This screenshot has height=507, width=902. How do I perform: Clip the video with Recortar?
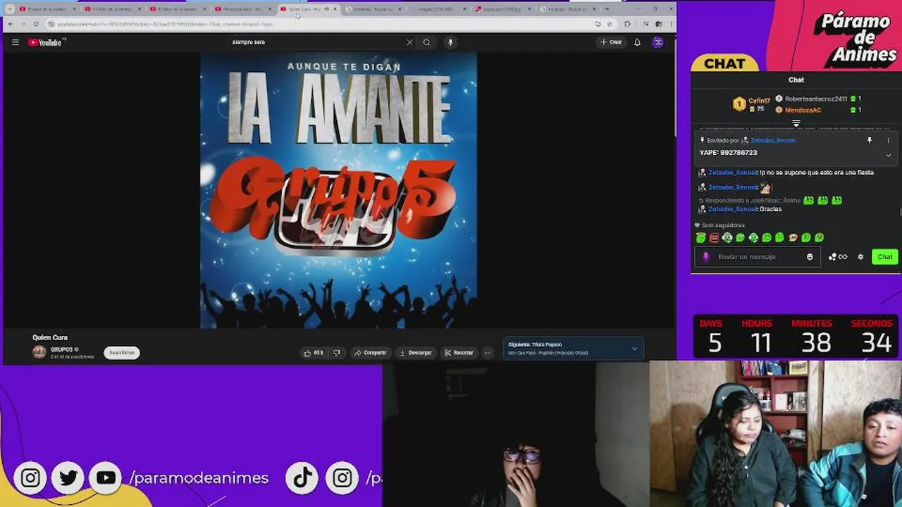pos(459,353)
